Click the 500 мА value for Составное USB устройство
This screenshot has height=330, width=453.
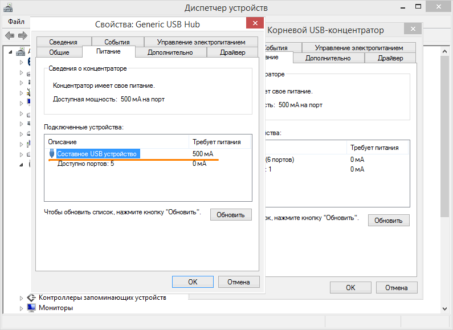pyautogui.click(x=203, y=154)
